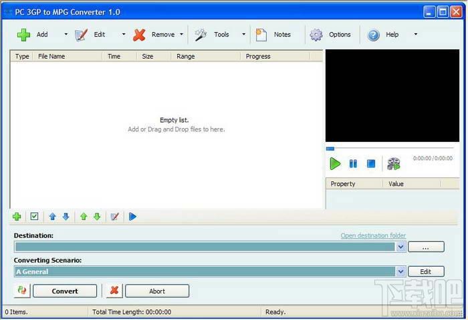
Task: Minimize the converter window
Action: 429,12
